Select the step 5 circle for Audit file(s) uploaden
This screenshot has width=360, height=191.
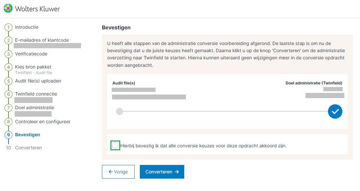(x=9, y=81)
